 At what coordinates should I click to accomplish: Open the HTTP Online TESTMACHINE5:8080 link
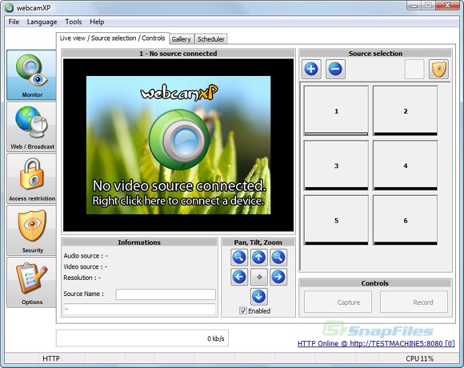point(376,343)
